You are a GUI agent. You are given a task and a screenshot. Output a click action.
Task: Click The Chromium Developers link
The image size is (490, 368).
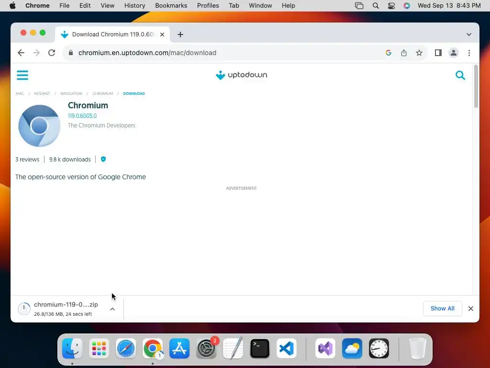(x=101, y=126)
